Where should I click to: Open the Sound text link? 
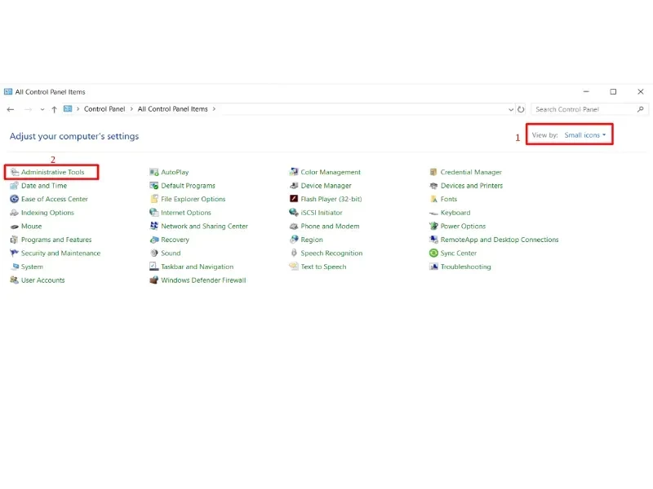pyautogui.click(x=171, y=253)
